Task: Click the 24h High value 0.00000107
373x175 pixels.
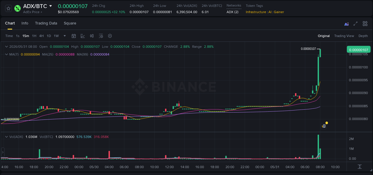Action: (x=139, y=12)
